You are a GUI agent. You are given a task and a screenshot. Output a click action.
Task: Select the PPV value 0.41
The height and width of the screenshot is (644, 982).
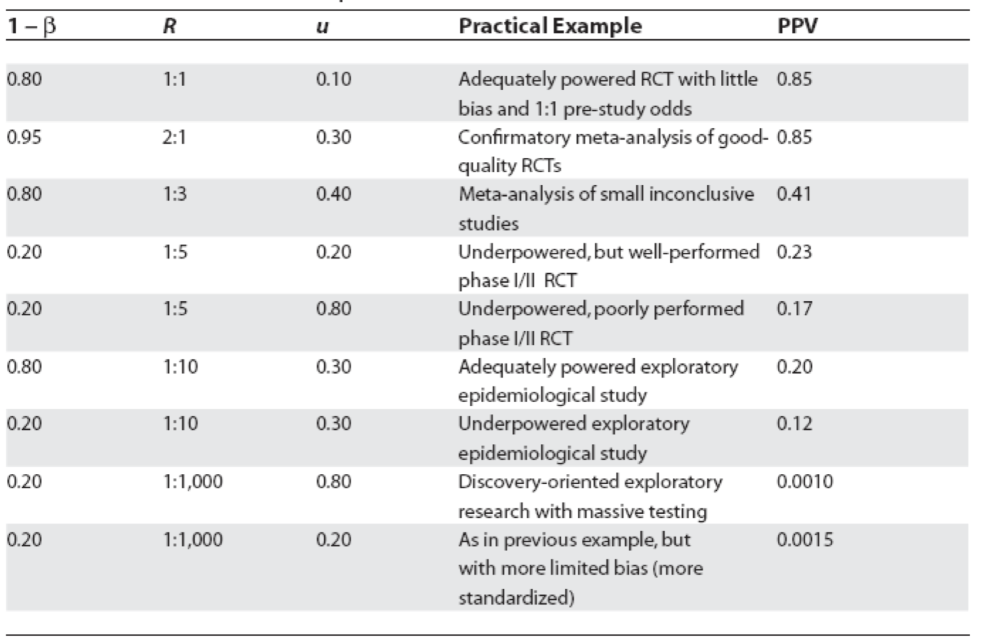pyautogui.click(x=793, y=195)
